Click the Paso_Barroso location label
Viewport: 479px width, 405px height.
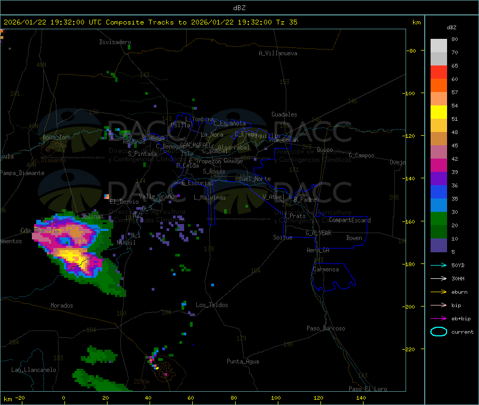[326, 328]
